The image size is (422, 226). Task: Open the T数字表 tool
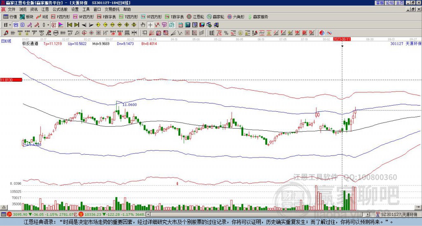click(x=174, y=16)
